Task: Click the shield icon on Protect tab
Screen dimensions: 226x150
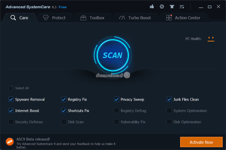Action: pyautogui.click(x=46, y=18)
